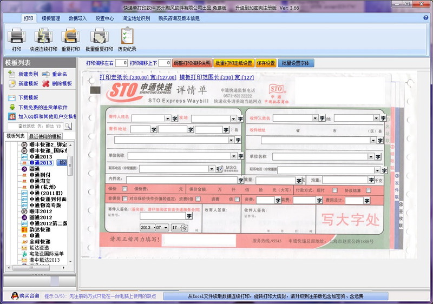Screen dimensions: 433x304
Task: Click 字 font button beside 内件名 field
Action: tap(241, 180)
